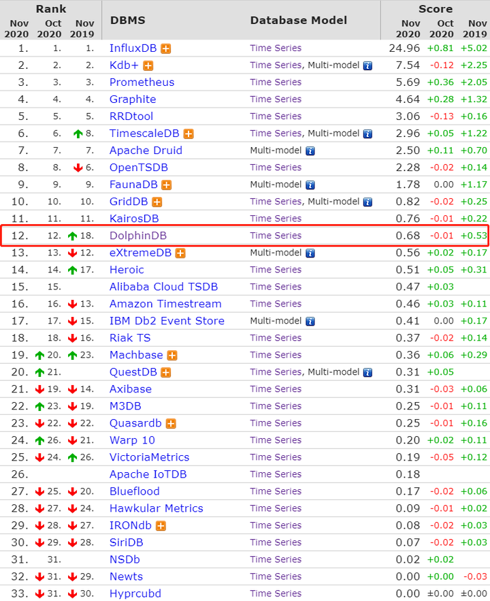Click the Score column header

(x=436, y=9)
